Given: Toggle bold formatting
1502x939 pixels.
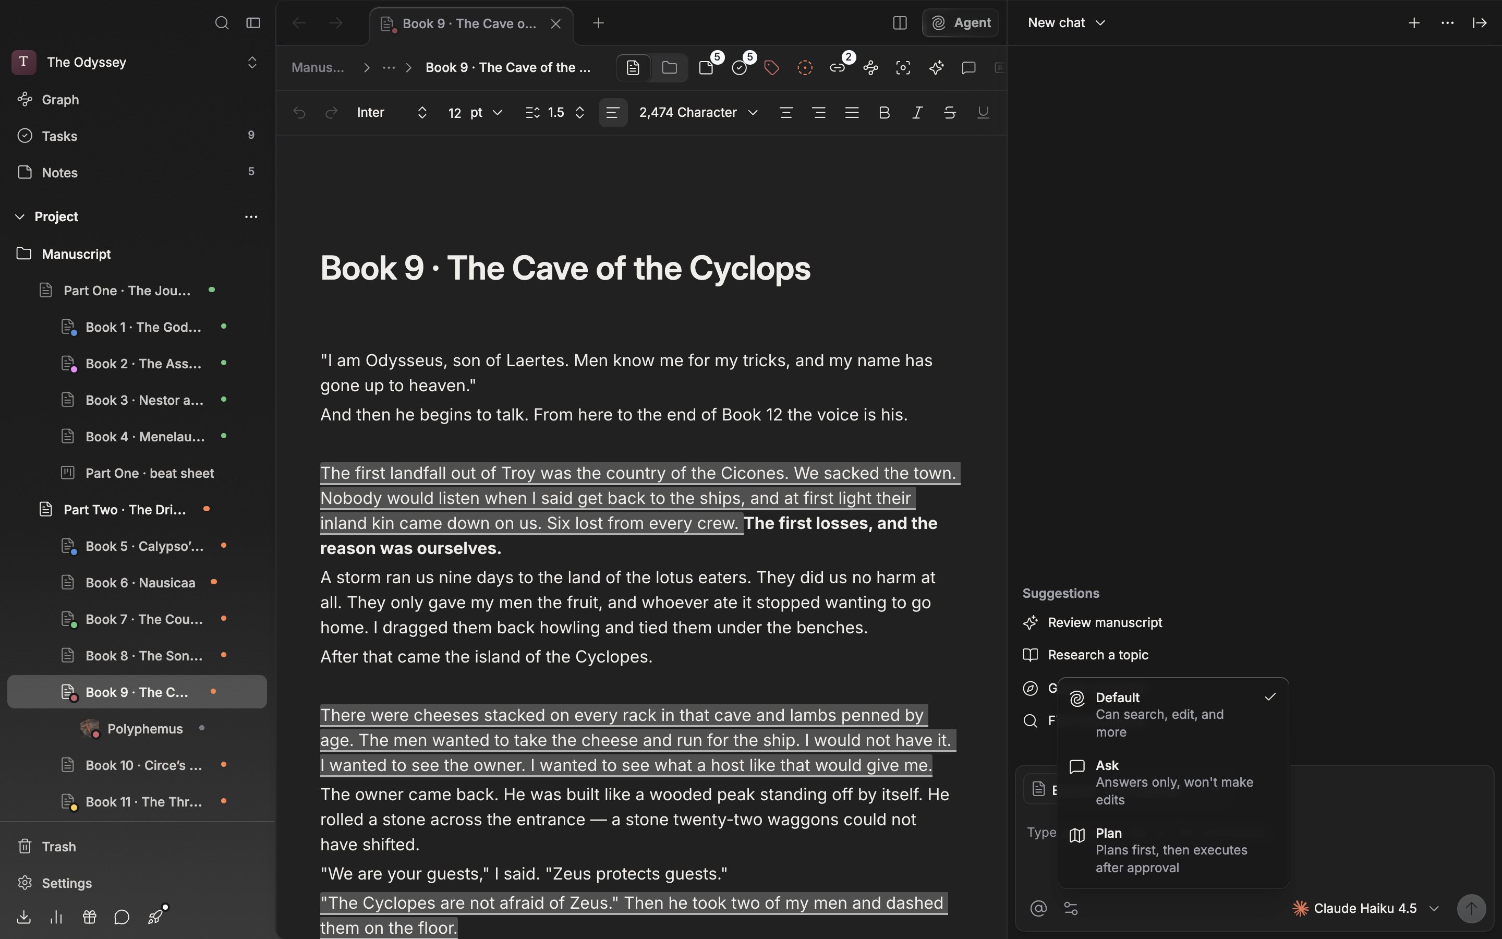Looking at the screenshot, I should (885, 112).
